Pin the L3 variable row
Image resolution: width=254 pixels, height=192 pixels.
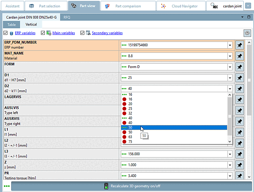239,154
